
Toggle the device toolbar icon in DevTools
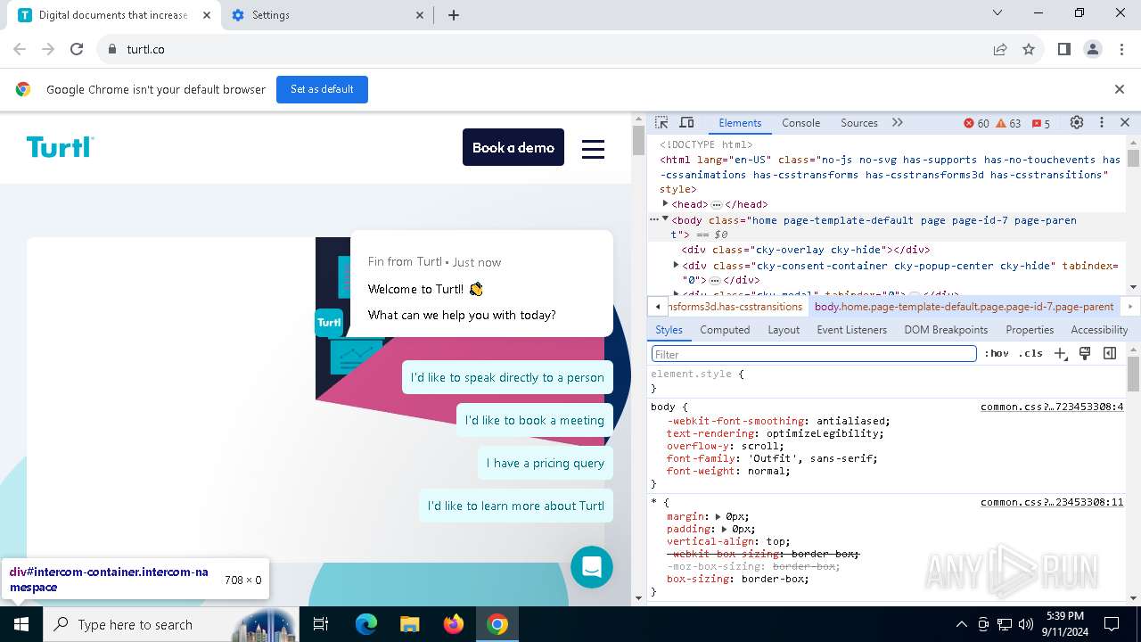tap(686, 123)
